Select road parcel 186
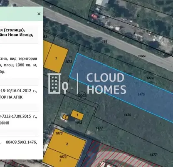This screenshot has width=173, height=167. pyautogui.click(x=105, y=41)
